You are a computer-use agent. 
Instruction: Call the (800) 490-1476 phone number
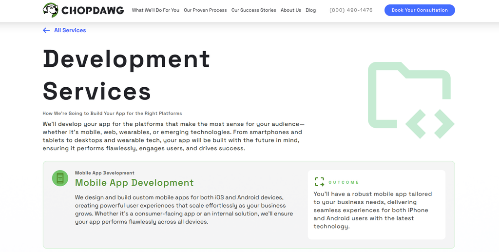351,10
